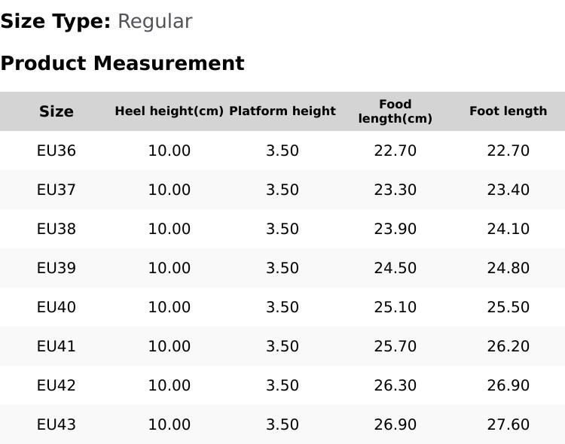The width and height of the screenshot is (565, 444).
Task: Click the Product Measurement heading
Action: click(123, 63)
